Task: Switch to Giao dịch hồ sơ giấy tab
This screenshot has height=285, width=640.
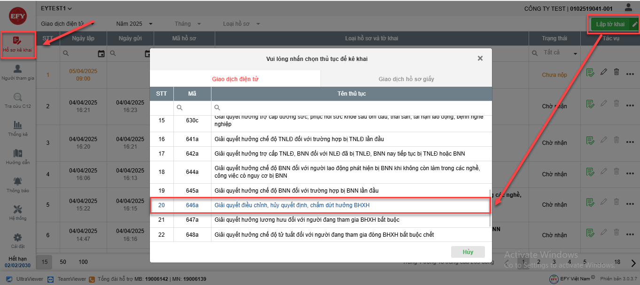Action: [406, 79]
